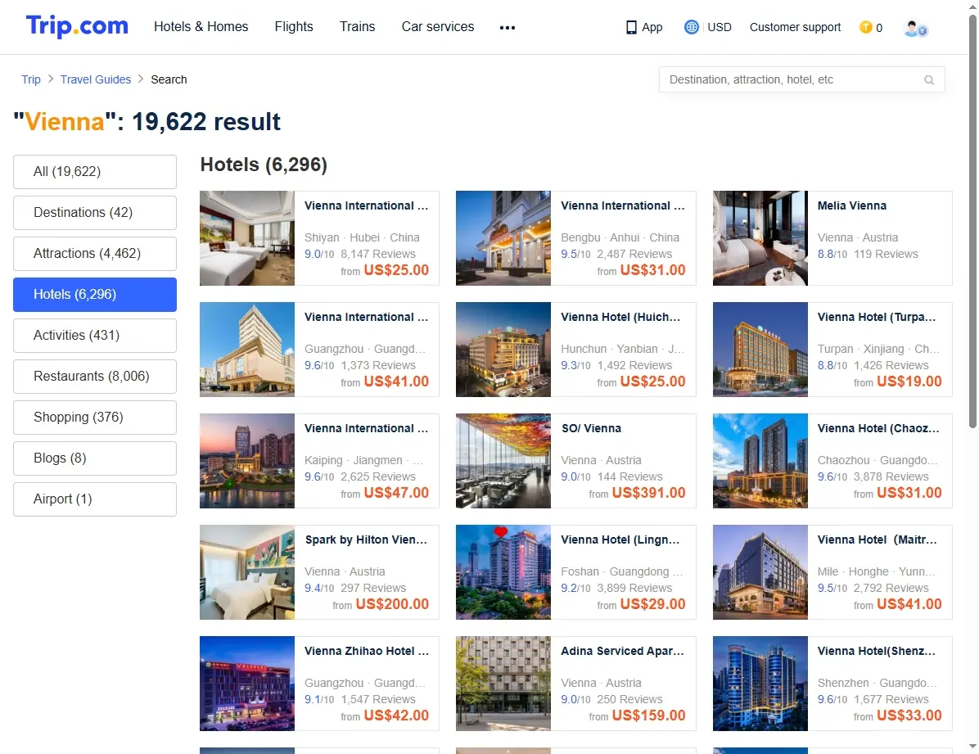Open SO/ Vienna restaurant photo
Viewport: 979px width, 754px height.
[503, 461]
